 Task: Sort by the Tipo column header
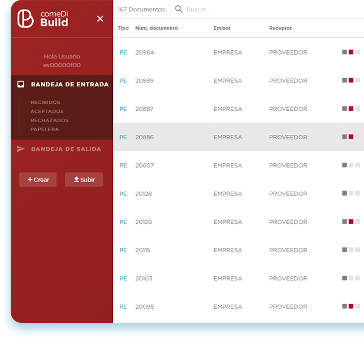(x=123, y=28)
